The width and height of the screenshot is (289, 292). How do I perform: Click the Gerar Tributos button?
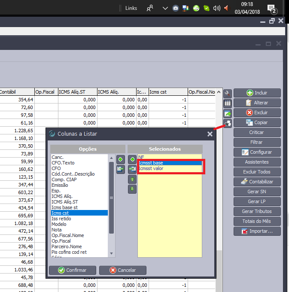257,211
